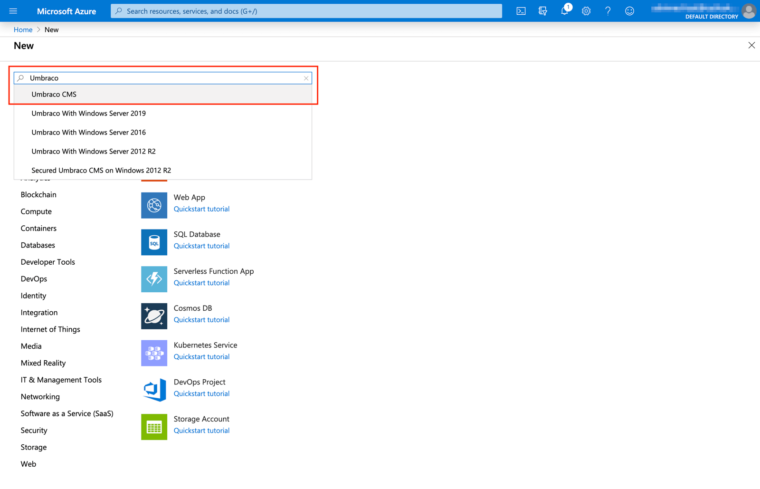Screen dimensions: 760x489
Task: Click into the Umbraco marketplace search field
Action: 163,78
